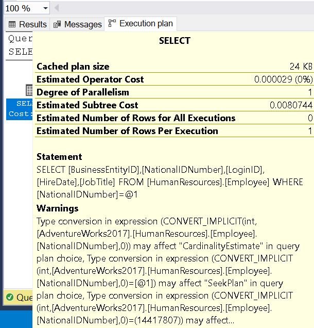314x328 pixels.
Task: Click the left scroll arrow beside zoom
Action: 57,8
